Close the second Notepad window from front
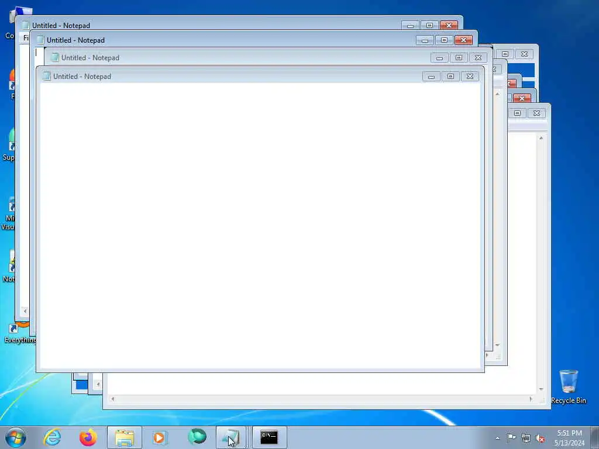Image resolution: width=599 pixels, height=449 pixels. click(478, 58)
